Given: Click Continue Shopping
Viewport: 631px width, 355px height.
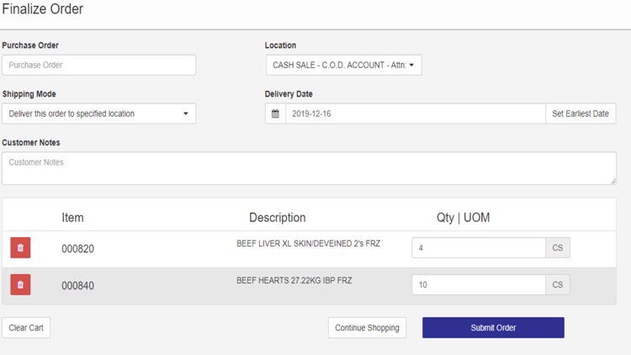Looking at the screenshot, I should pyautogui.click(x=367, y=327).
